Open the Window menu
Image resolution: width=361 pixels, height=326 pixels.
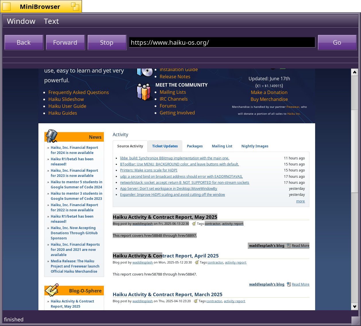click(21, 21)
